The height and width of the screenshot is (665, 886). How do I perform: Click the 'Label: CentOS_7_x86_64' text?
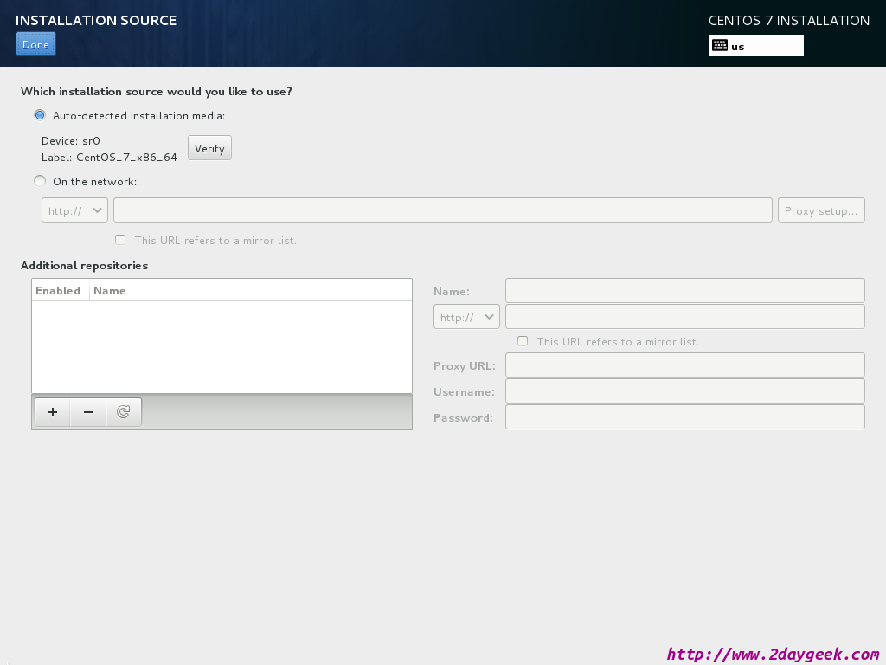click(x=109, y=158)
